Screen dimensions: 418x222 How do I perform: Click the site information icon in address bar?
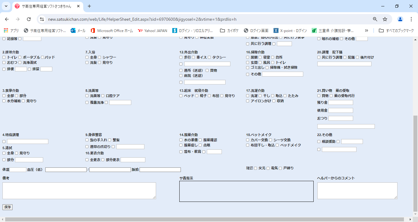(x=42, y=19)
